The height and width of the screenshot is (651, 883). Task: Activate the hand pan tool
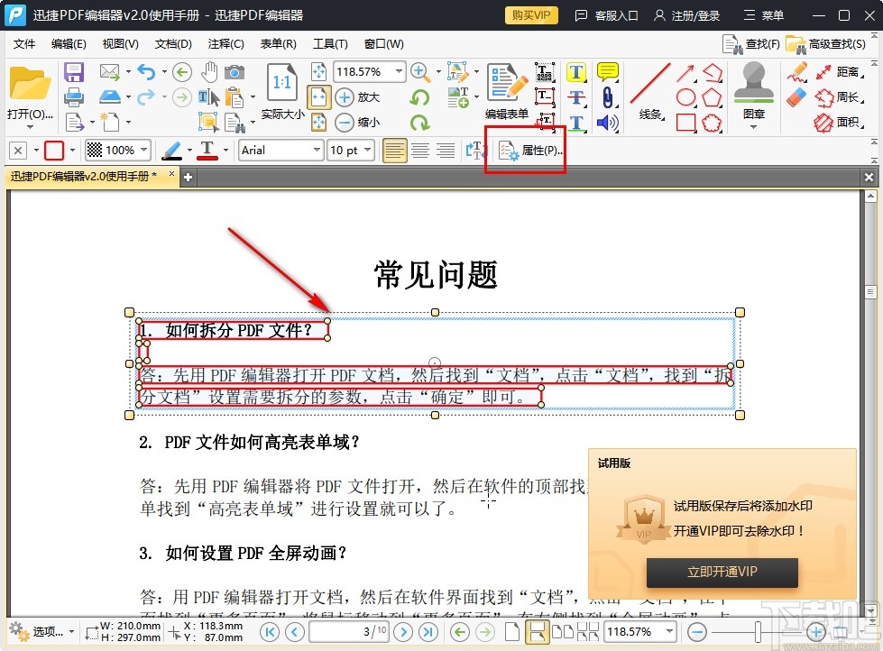(209, 72)
